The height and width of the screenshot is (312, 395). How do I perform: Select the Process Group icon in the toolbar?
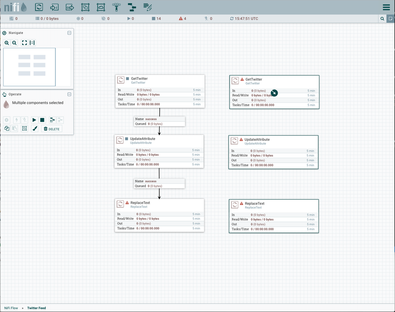[85, 7]
